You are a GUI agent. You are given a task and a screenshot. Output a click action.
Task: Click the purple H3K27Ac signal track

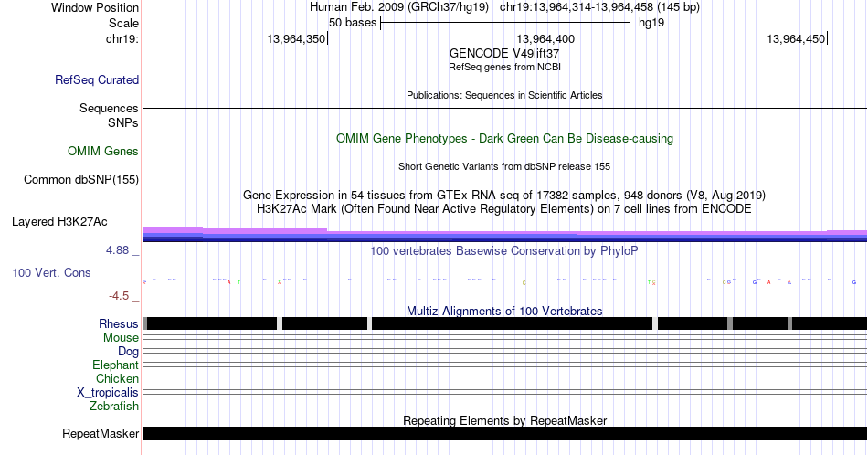tap(505, 235)
